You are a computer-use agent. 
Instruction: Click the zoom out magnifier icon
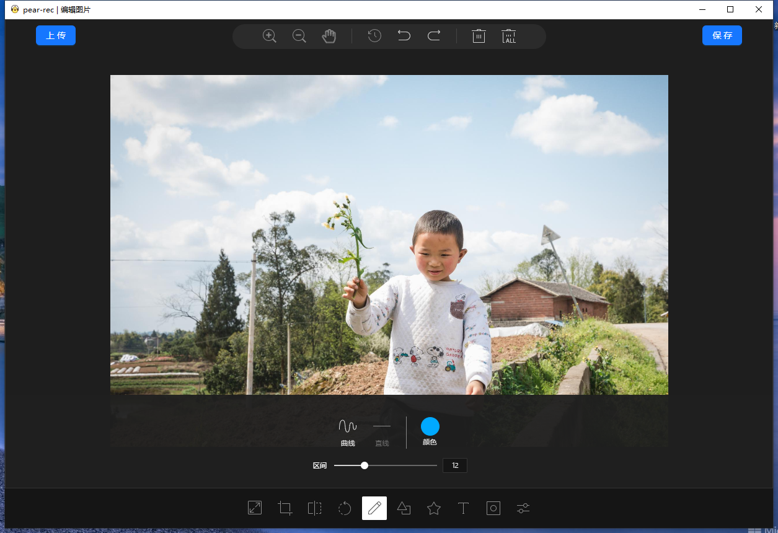[x=299, y=36]
